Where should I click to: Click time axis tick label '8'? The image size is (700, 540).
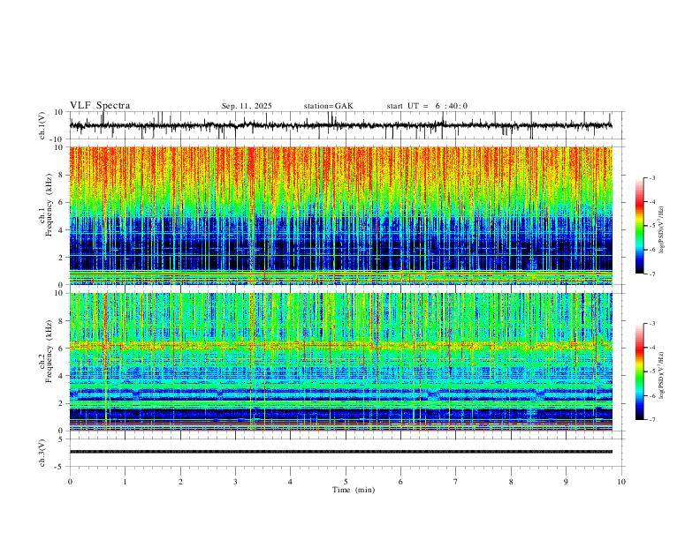coord(511,482)
